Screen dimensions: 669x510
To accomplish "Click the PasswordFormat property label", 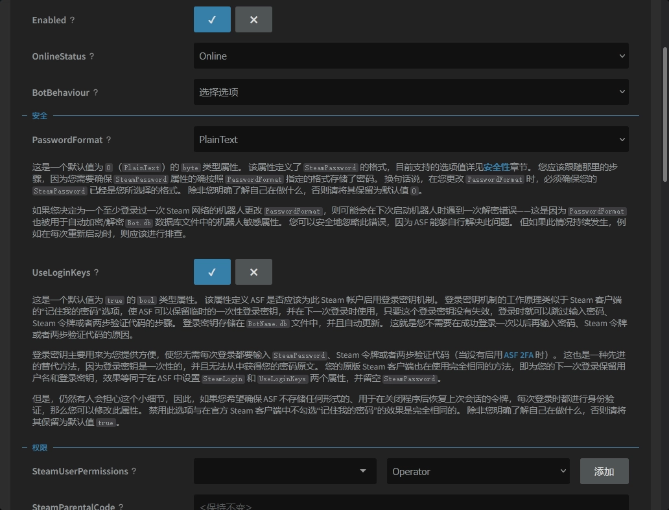I will 67,140.
